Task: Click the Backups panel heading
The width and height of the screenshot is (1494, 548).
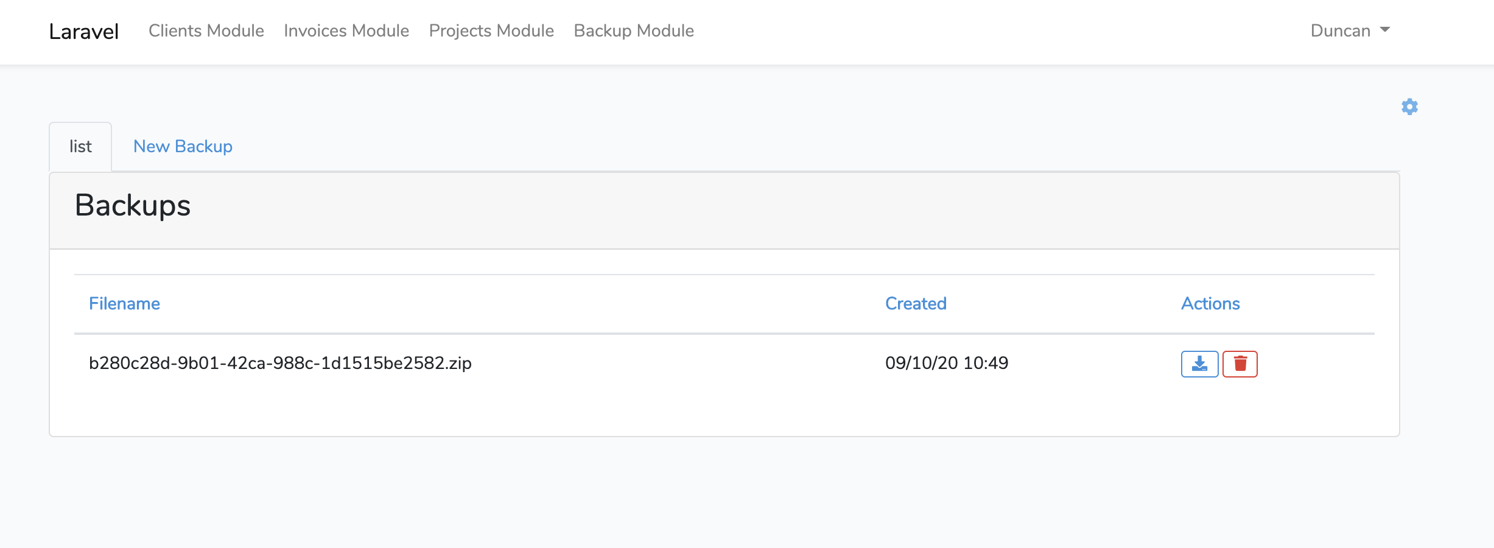Action: point(133,206)
